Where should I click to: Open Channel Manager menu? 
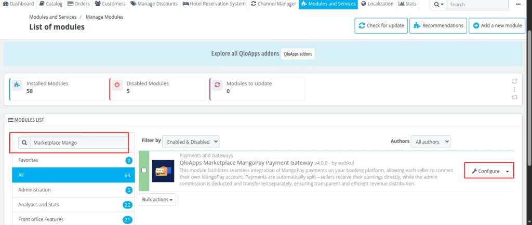click(x=273, y=4)
